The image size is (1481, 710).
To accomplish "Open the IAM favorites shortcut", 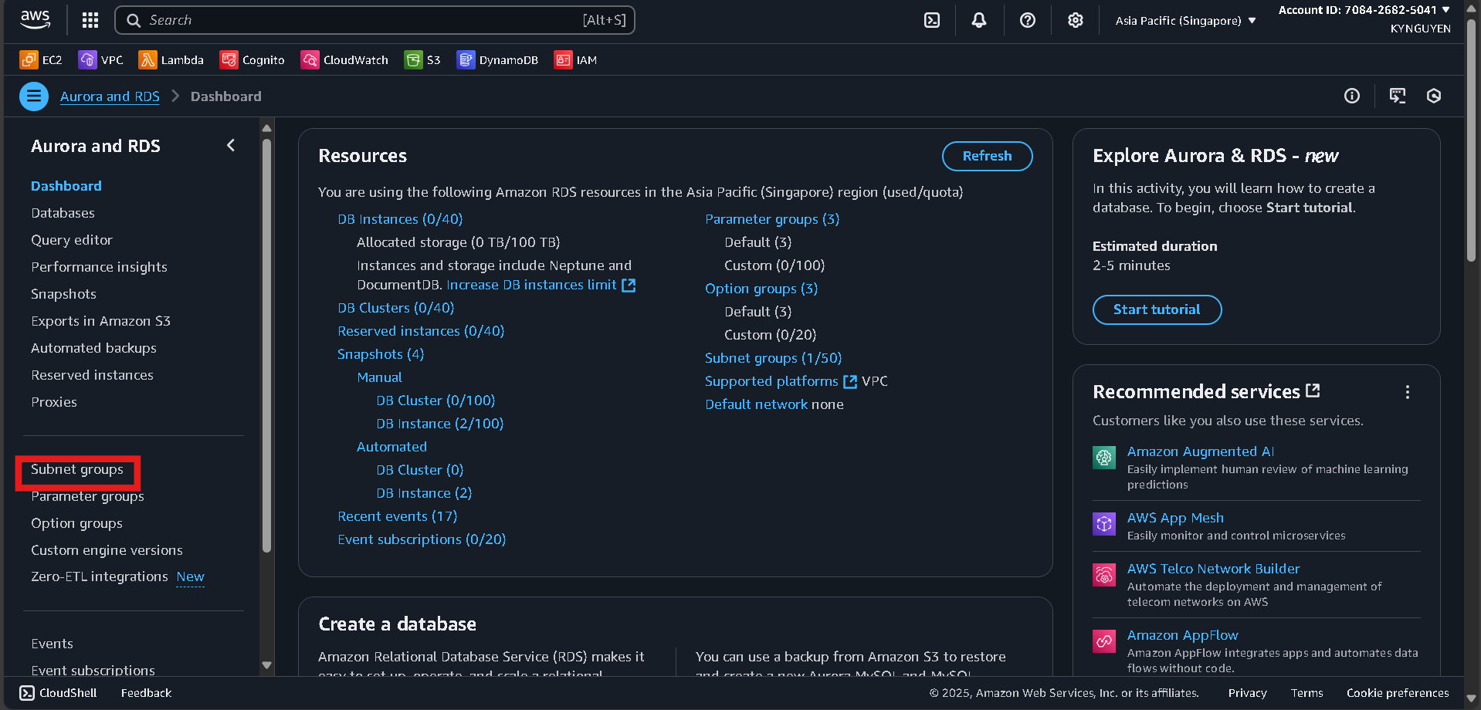I will 575,59.
